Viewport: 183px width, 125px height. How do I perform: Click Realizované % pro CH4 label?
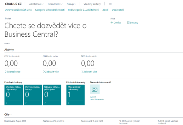pos(54,121)
